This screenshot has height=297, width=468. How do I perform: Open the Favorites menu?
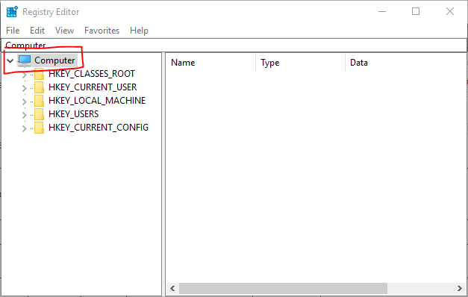tap(102, 31)
